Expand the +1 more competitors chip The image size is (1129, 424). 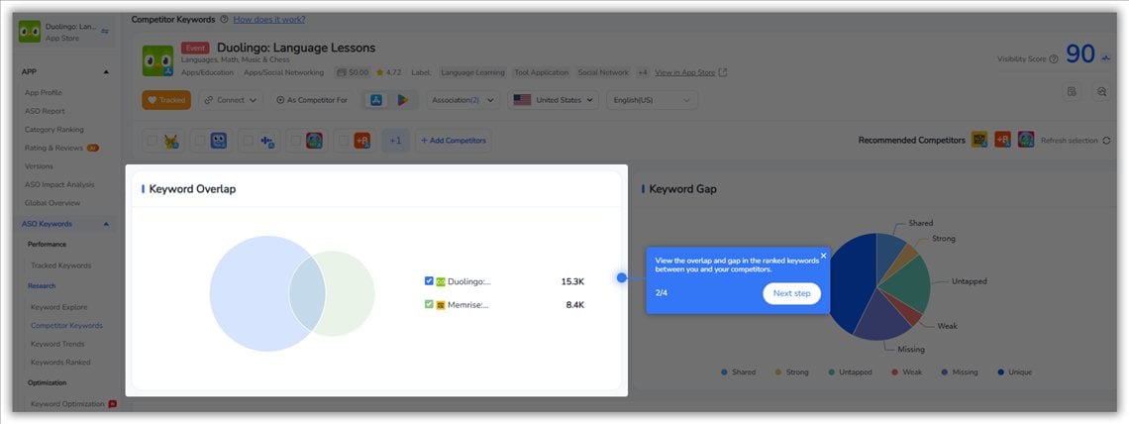pyautogui.click(x=395, y=141)
